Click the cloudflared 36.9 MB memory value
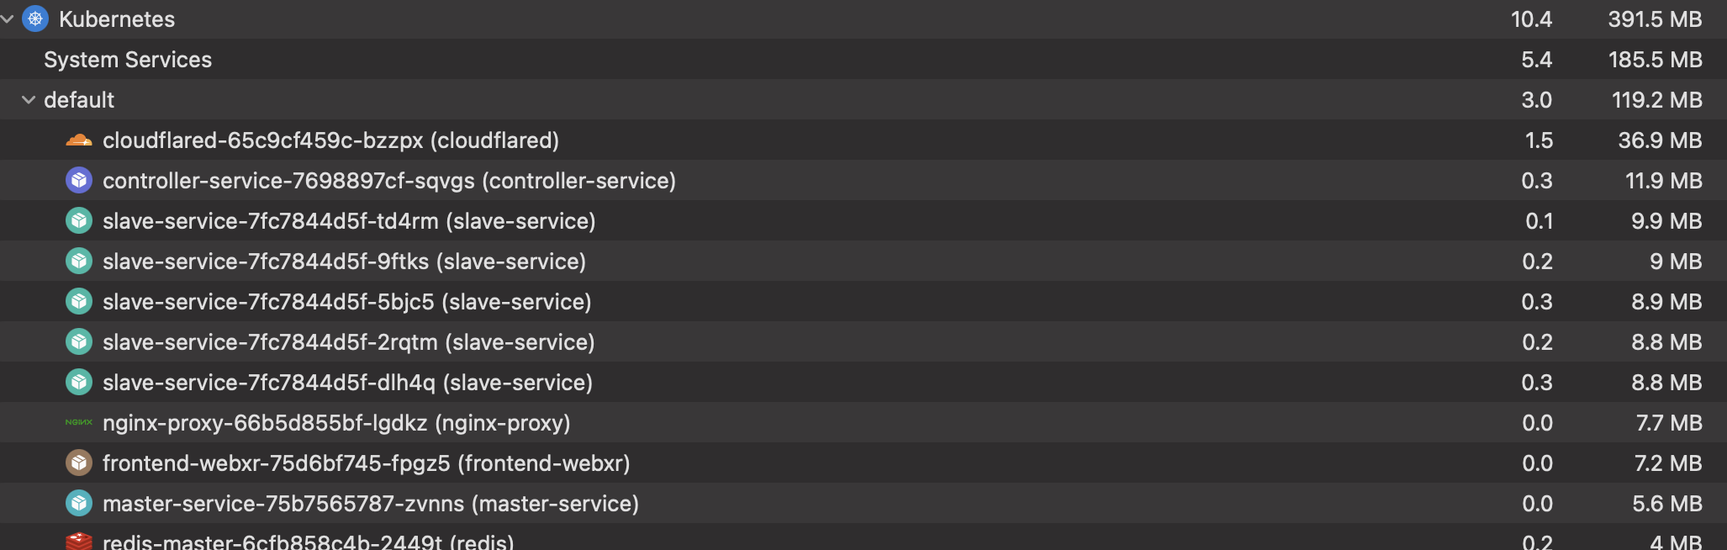The height and width of the screenshot is (550, 1727). tap(1660, 140)
